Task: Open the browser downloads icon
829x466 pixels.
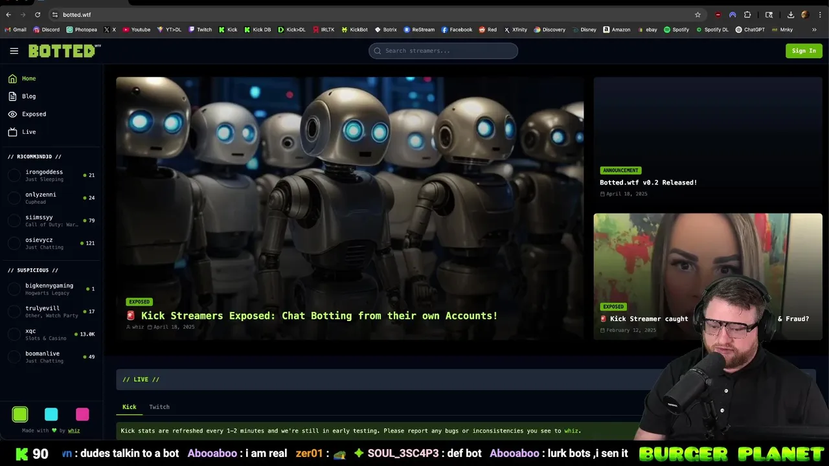Action: coord(791,14)
